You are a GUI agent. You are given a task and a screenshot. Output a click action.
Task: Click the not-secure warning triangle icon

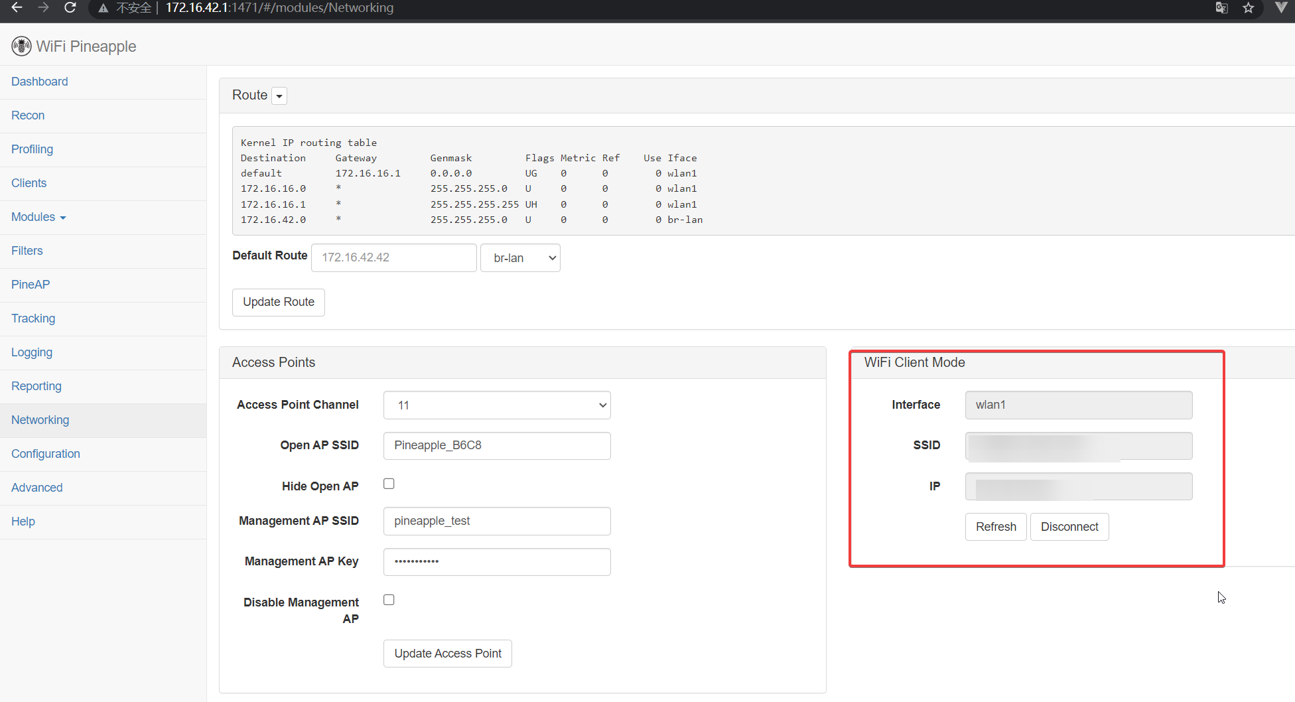click(103, 8)
